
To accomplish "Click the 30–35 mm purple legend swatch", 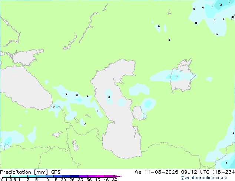I will click(83, 176).
